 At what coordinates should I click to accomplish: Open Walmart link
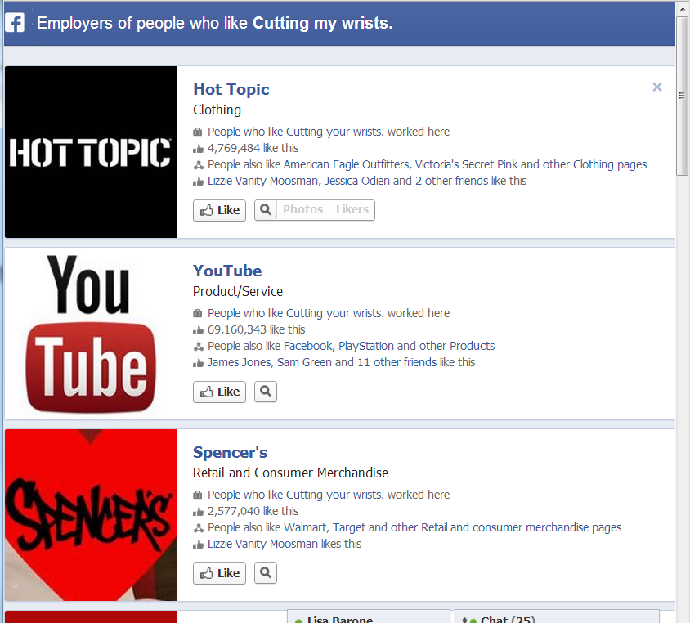point(306,527)
